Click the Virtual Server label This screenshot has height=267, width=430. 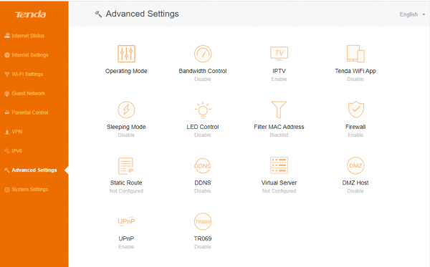point(279,183)
